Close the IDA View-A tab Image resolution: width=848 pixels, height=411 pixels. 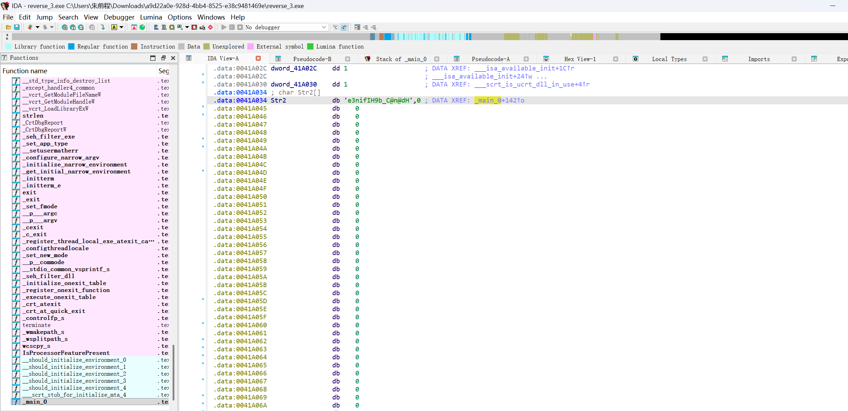258,58
